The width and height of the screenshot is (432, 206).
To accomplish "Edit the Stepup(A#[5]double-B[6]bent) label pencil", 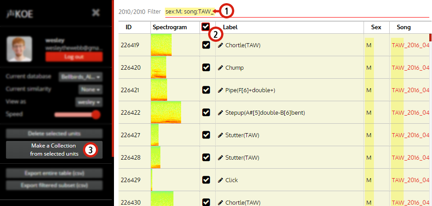I will tap(220, 113).
